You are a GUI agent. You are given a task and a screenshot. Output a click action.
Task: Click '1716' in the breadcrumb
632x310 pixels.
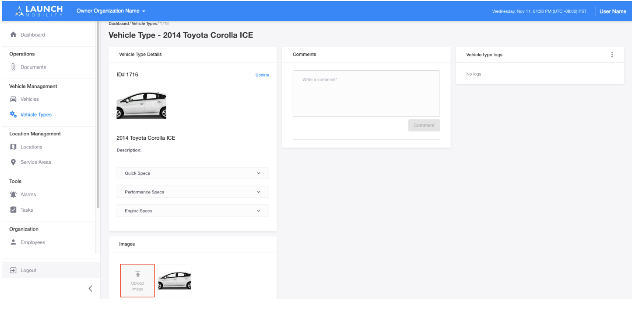(164, 24)
